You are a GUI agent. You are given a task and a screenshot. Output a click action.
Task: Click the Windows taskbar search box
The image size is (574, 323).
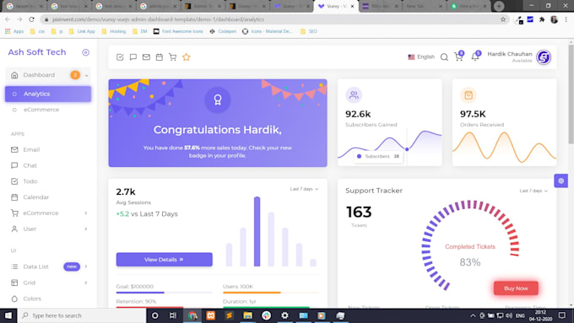click(x=82, y=315)
